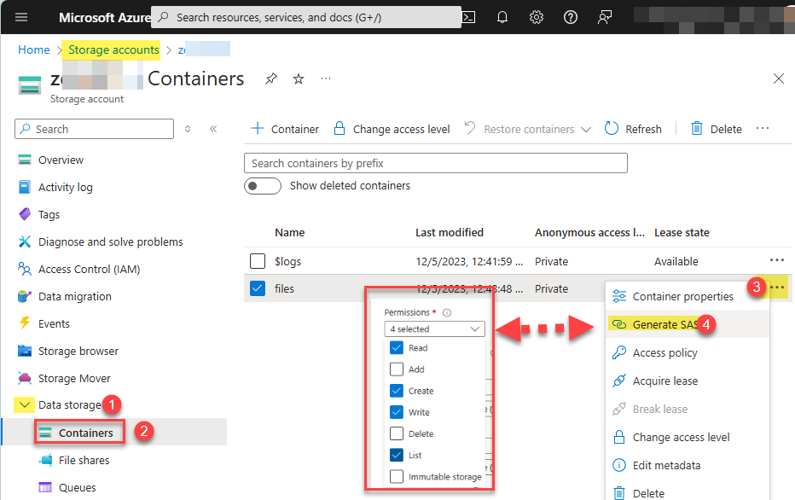Click the Azure global search box
The image size is (795, 500).
click(x=306, y=17)
